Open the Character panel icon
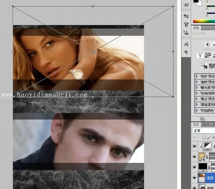 pos(186,44)
